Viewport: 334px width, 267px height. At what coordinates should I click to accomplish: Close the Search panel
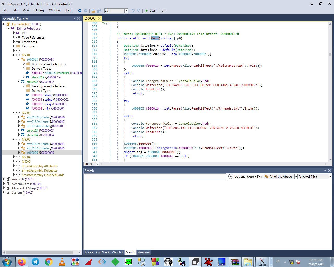point(329,171)
